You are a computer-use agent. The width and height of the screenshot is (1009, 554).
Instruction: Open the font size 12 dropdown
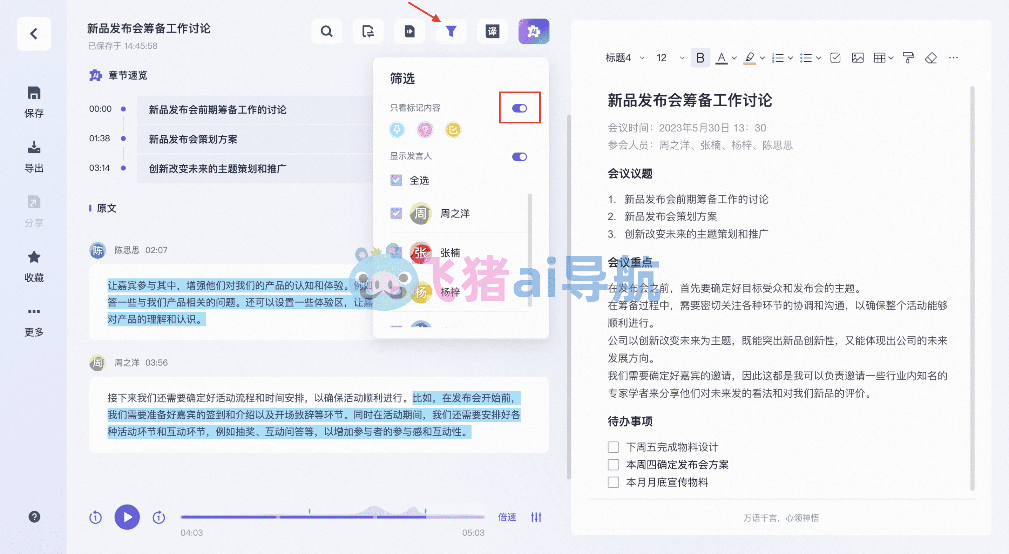[x=671, y=58]
